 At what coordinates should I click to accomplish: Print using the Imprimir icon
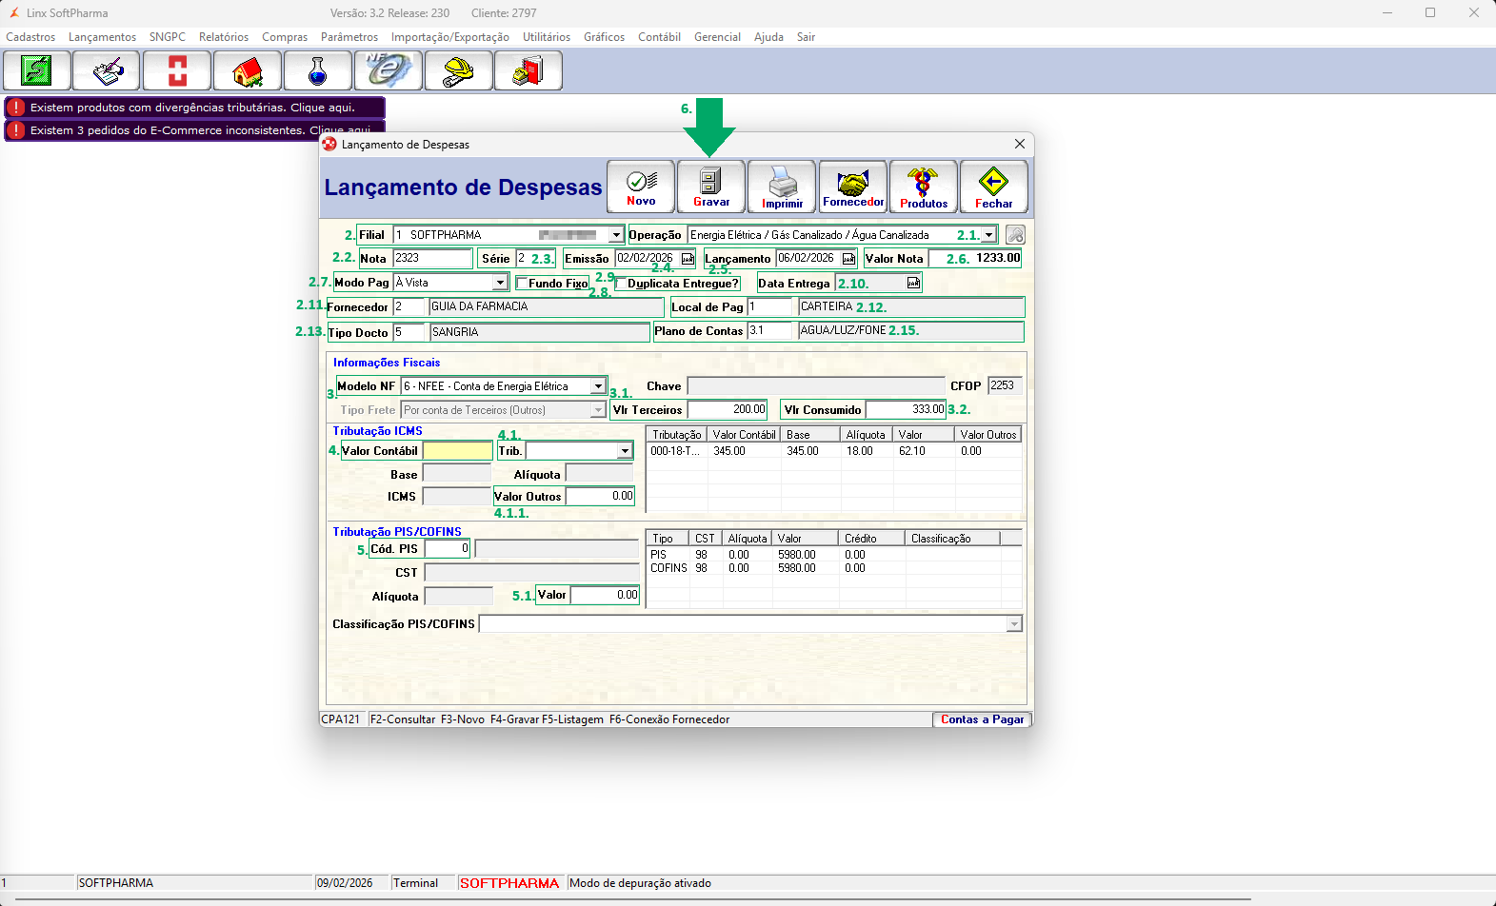coord(782,187)
